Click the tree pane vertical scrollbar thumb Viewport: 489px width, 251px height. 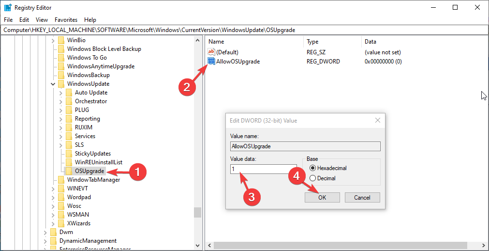coord(197,213)
